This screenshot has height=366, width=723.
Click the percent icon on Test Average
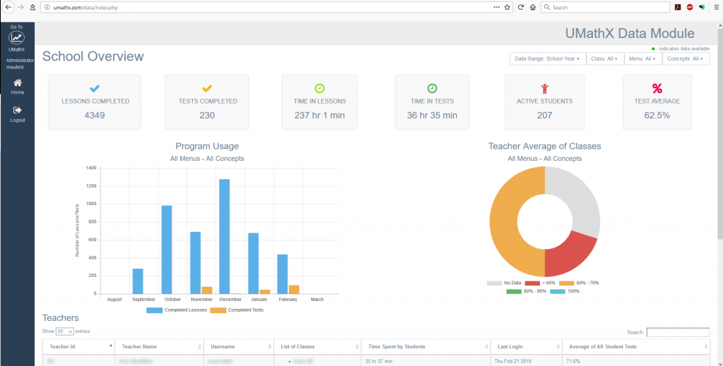tap(657, 88)
